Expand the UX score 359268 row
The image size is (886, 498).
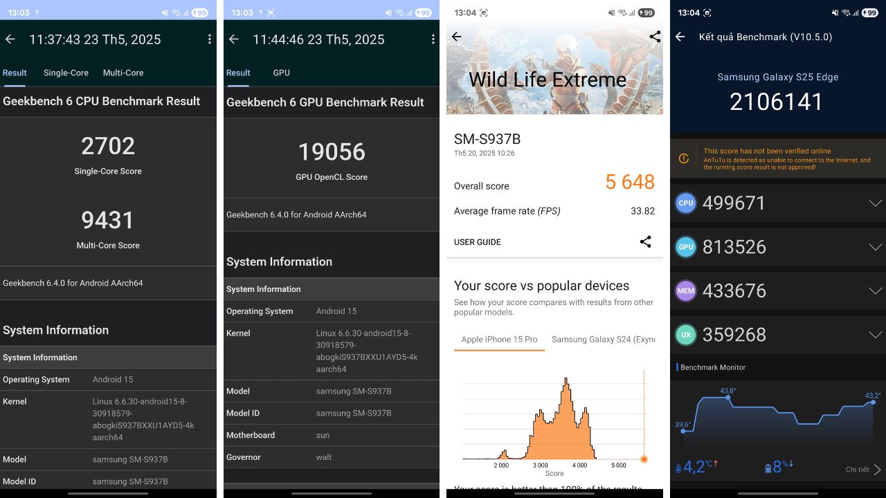(875, 335)
